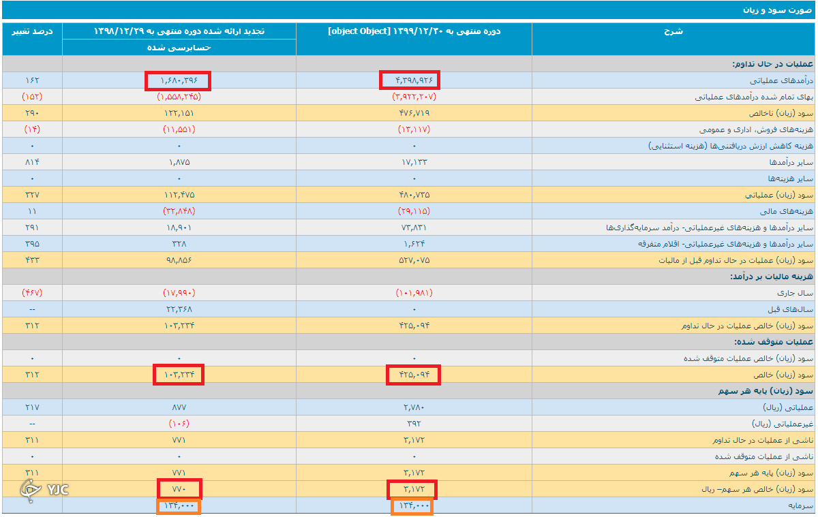Select the صورت سود و زیان title bar
818x517 pixels.
408,10
